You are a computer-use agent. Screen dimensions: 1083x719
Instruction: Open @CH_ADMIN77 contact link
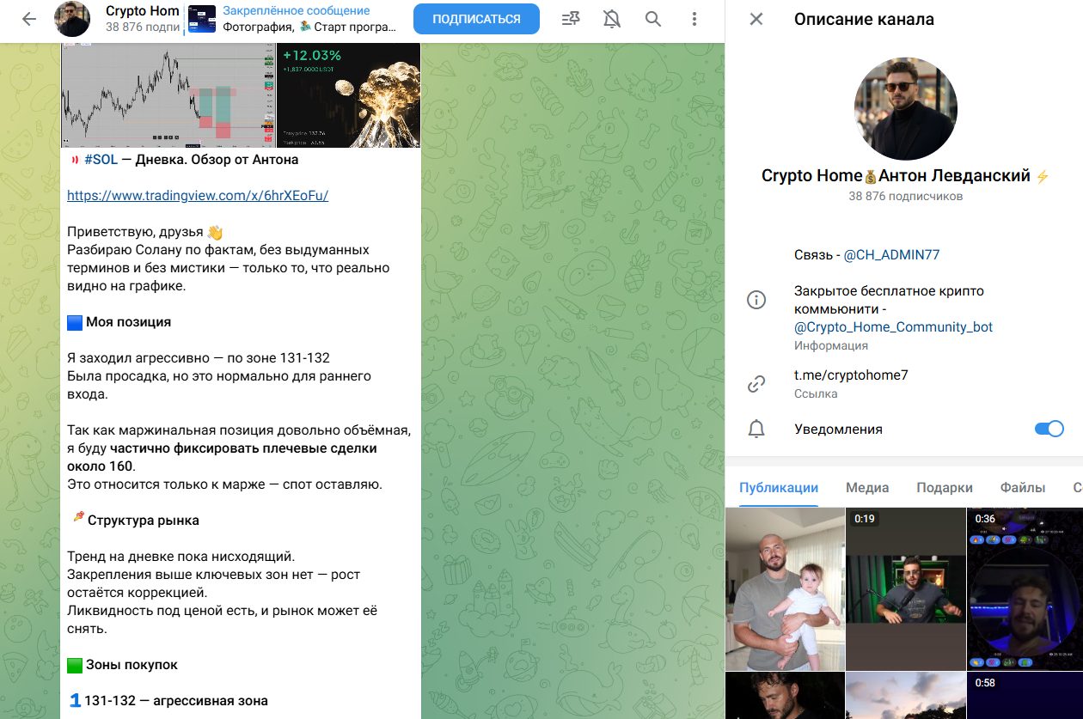891,254
